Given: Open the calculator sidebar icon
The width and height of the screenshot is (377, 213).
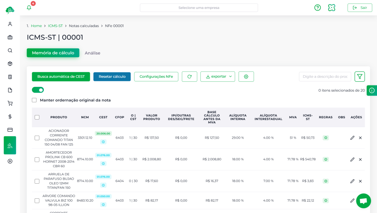Looking at the screenshot, I should tap(10, 77).
